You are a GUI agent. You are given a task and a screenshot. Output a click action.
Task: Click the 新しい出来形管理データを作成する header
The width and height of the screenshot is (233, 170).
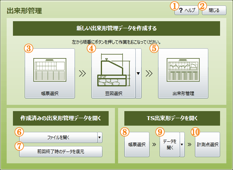click(116, 28)
